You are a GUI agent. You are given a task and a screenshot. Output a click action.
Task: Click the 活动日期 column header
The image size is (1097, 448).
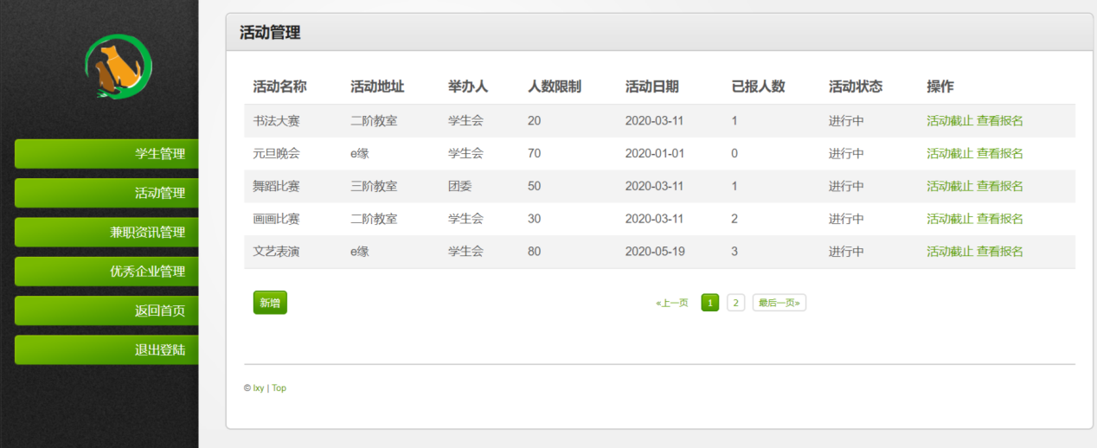tap(652, 86)
